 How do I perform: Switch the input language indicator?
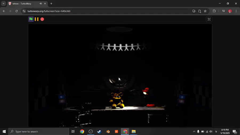(216, 132)
